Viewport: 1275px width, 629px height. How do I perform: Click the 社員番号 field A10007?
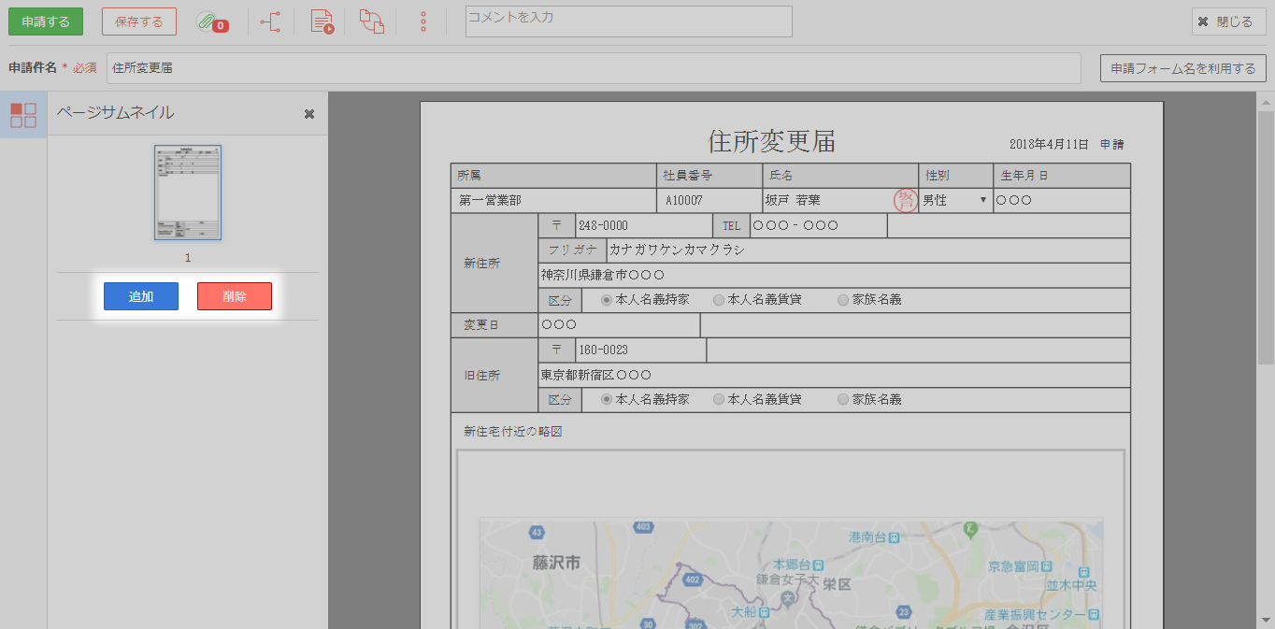(709, 200)
